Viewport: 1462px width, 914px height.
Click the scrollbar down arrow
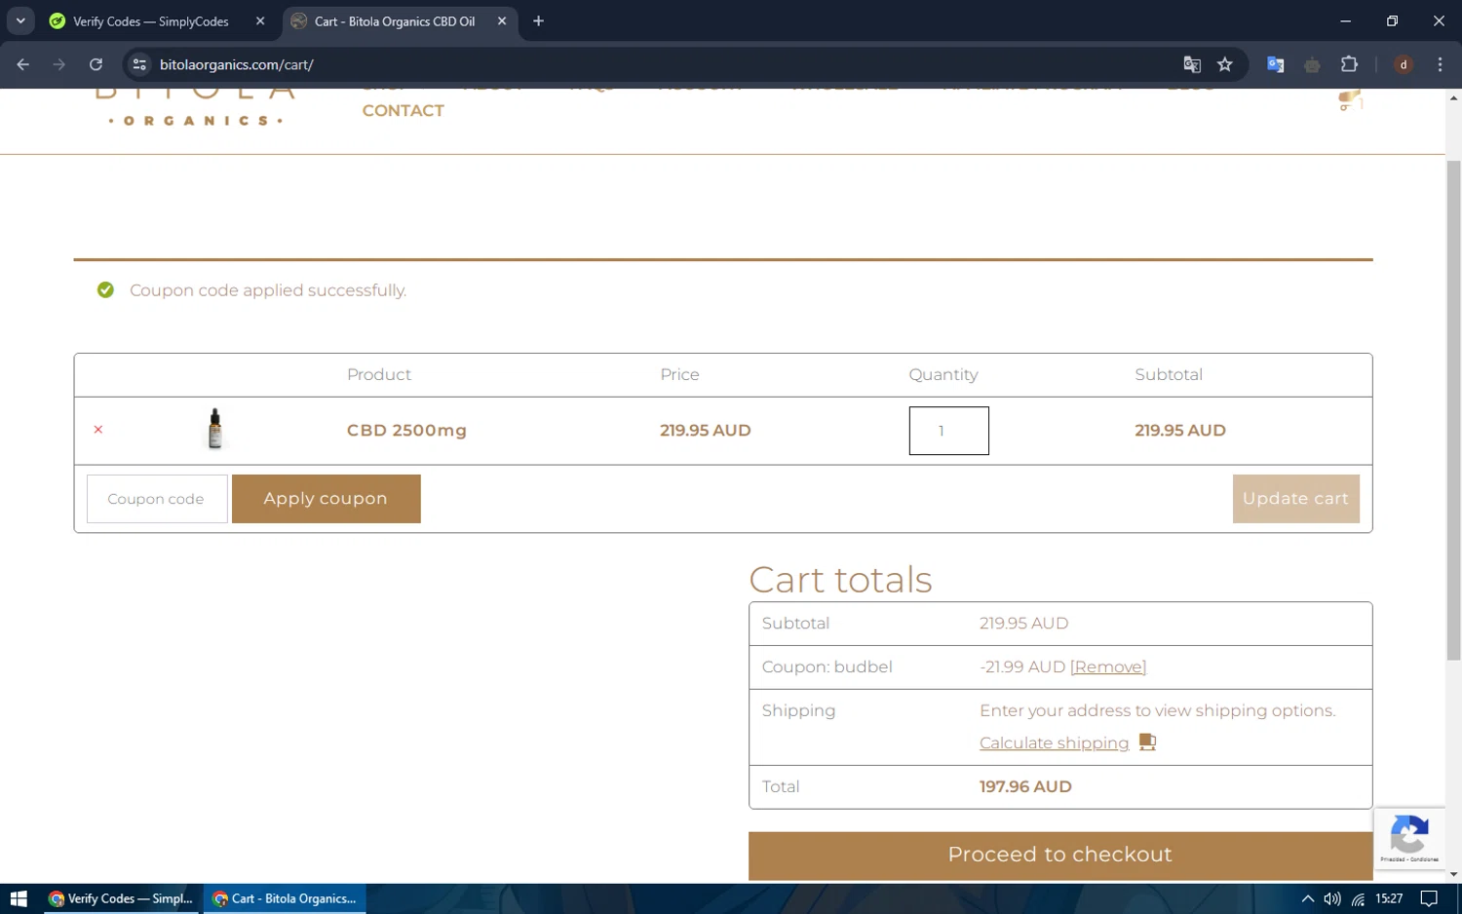pyautogui.click(x=1453, y=875)
